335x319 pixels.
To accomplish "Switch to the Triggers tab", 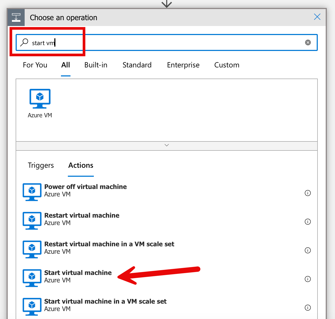I will click(x=41, y=165).
